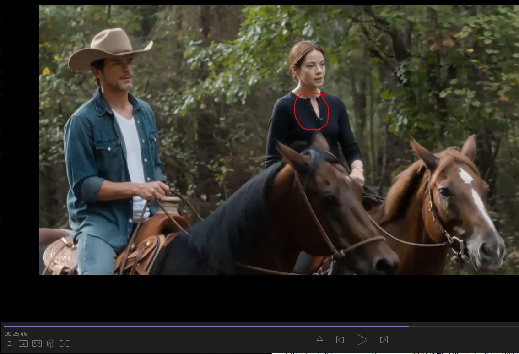This screenshot has height=354, width=519.
Task: Jump to the very start of the seek bar
Action: (5, 326)
